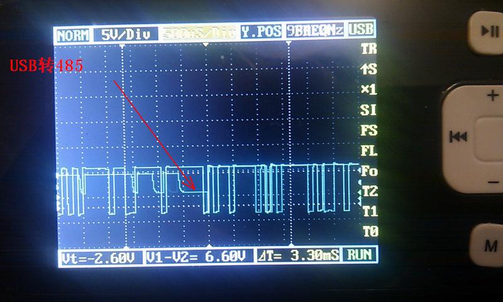Select the SI side menu item
503x302 pixels.
click(368, 110)
